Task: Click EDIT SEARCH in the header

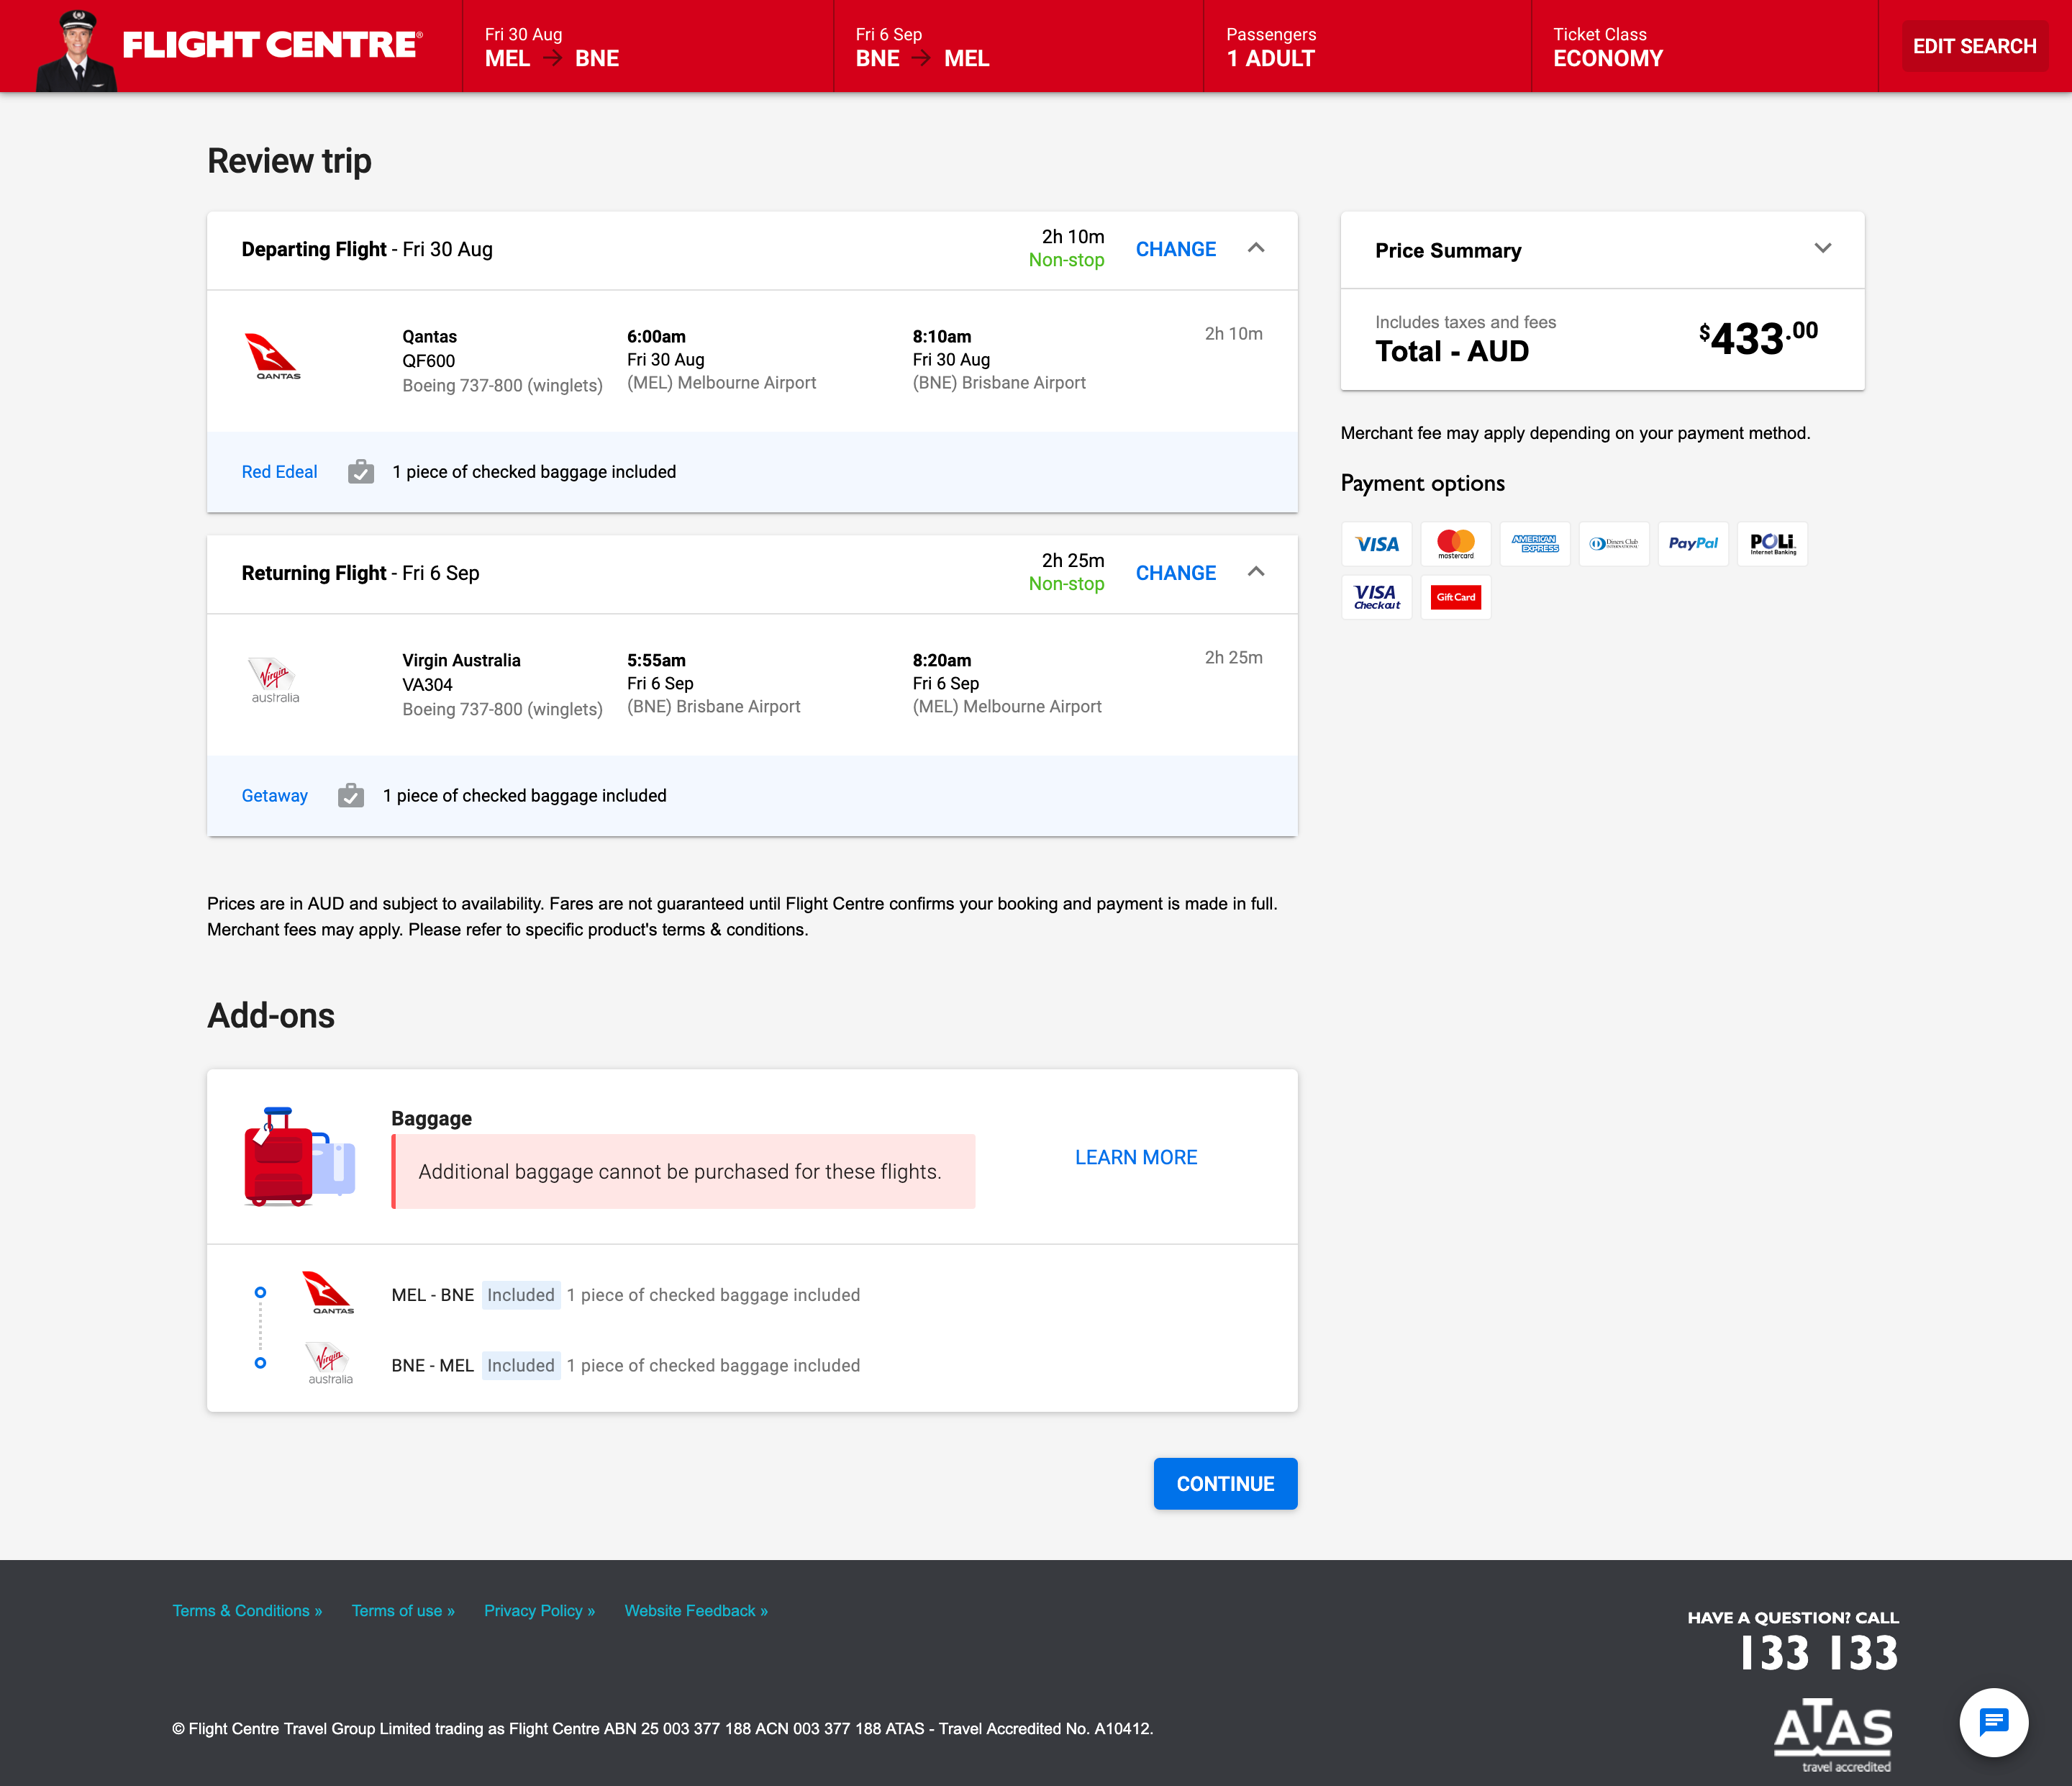Action: coord(1974,45)
